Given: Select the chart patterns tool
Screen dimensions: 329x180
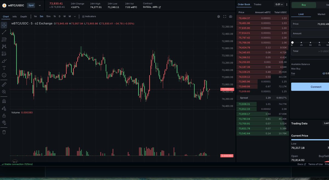Looking at the screenshot, I should coord(4,47).
